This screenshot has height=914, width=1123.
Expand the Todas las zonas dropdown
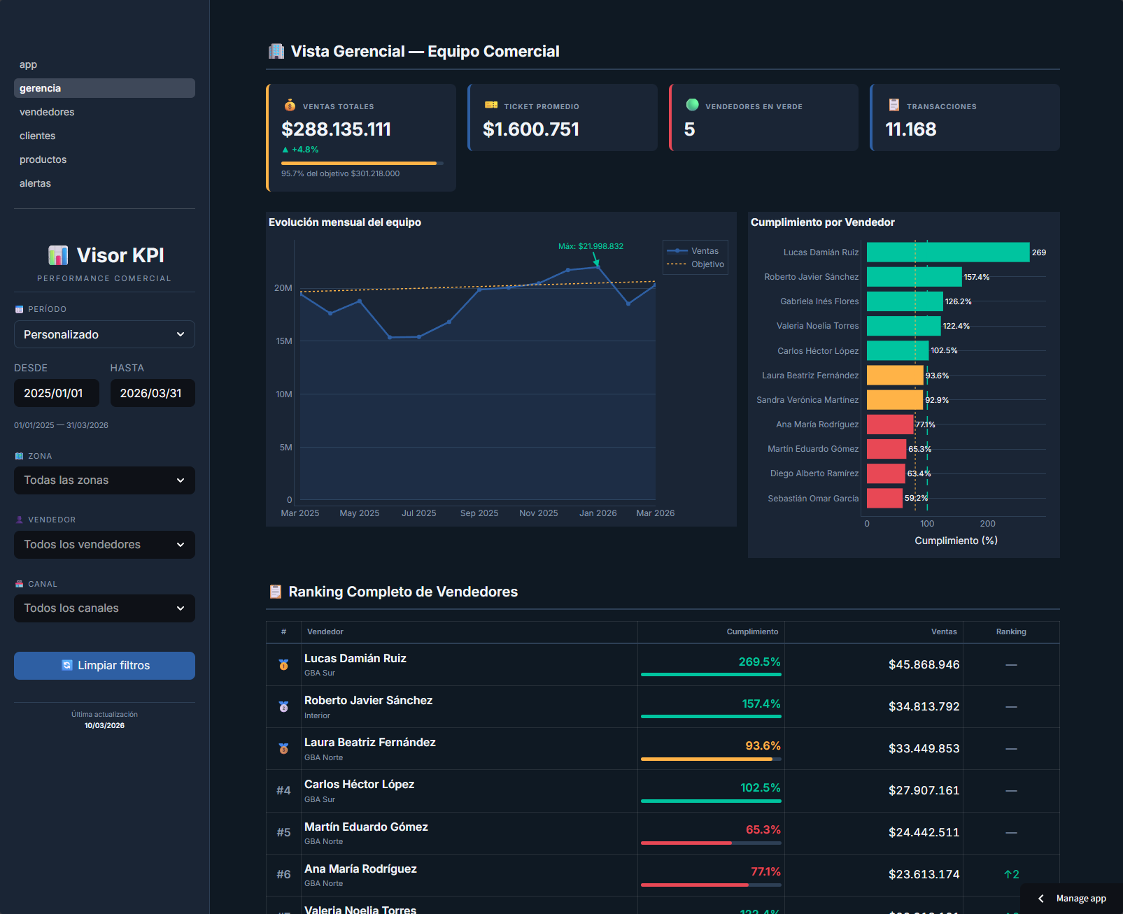coord(104,480)
